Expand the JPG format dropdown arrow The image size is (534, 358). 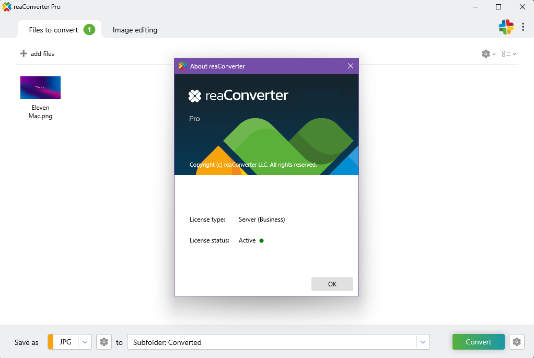85,342
